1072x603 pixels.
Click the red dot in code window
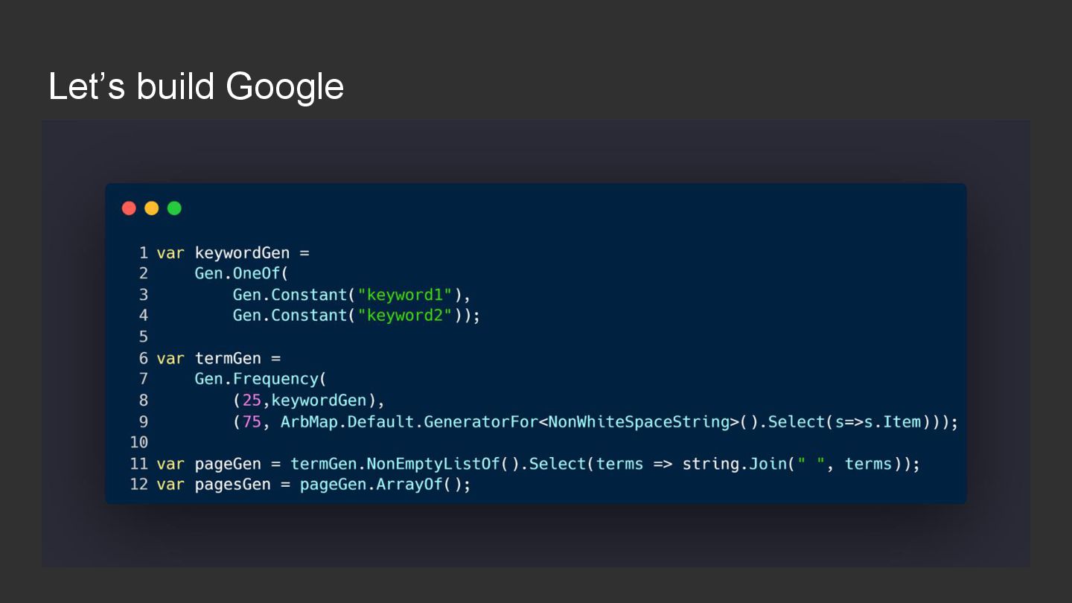click(x=129, y=208)
